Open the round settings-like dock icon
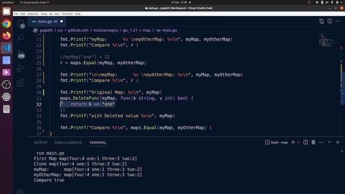This screenshot has width=345, height=194. coord(6,97)
